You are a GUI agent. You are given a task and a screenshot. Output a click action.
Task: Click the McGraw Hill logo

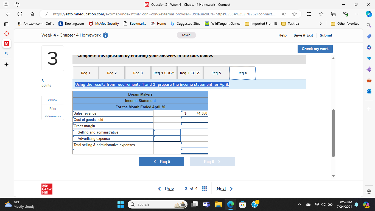47,189
